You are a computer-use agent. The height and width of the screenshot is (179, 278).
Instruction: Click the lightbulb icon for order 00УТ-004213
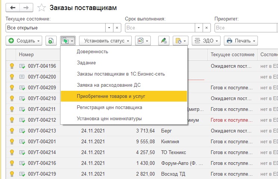tap(12, 131)
